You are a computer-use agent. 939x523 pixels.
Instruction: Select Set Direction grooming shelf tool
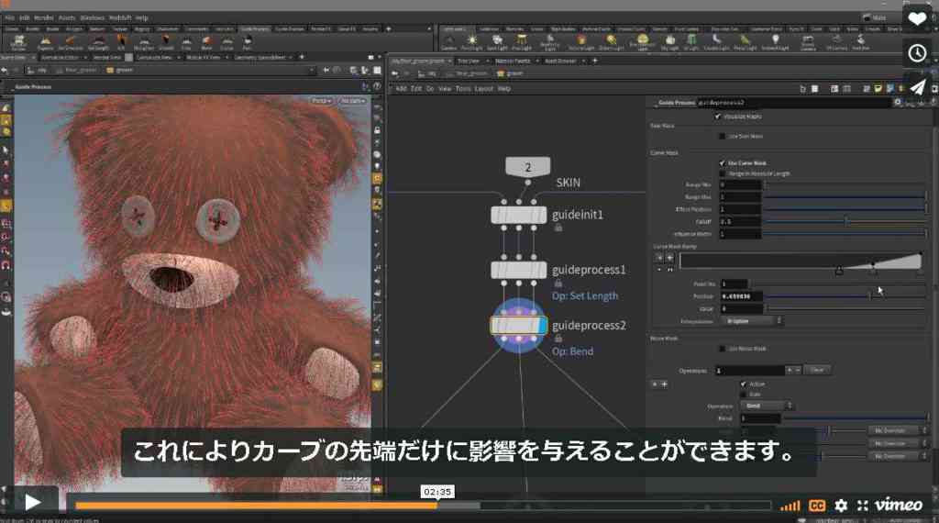pos(70,42)
